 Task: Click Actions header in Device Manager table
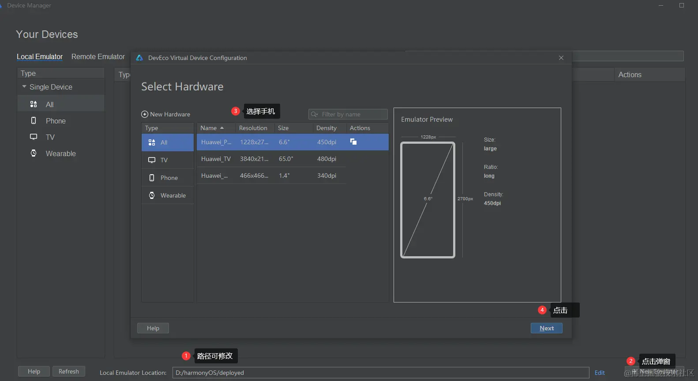(630, 75)
